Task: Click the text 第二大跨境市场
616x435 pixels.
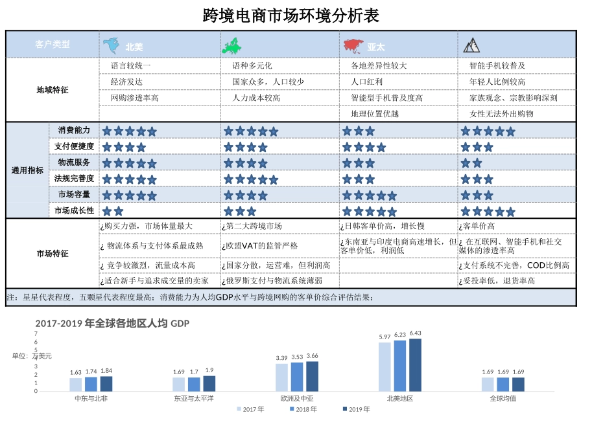Action: point(254,227)
